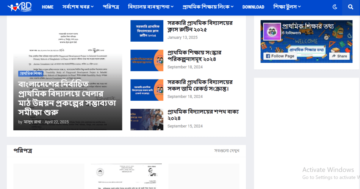Open the শিক্ষা টুলস dropdown menu
The width and height of the screenshot is (360, 189).
[x=287, y=7]
